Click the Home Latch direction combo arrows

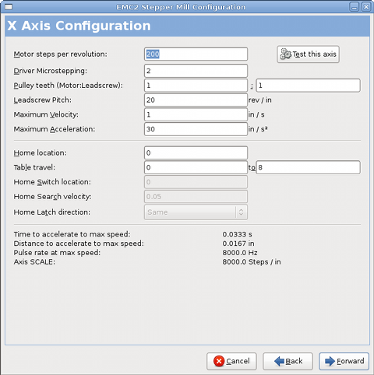pyautogui.click(x=242, y=212)
